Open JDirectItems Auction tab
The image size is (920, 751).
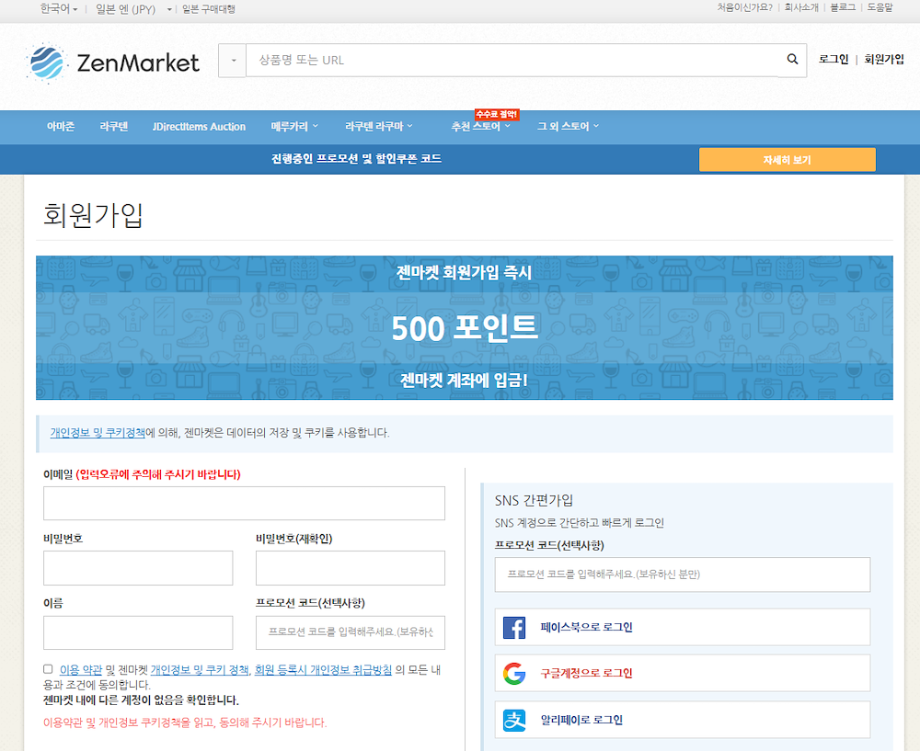(199, 126)
